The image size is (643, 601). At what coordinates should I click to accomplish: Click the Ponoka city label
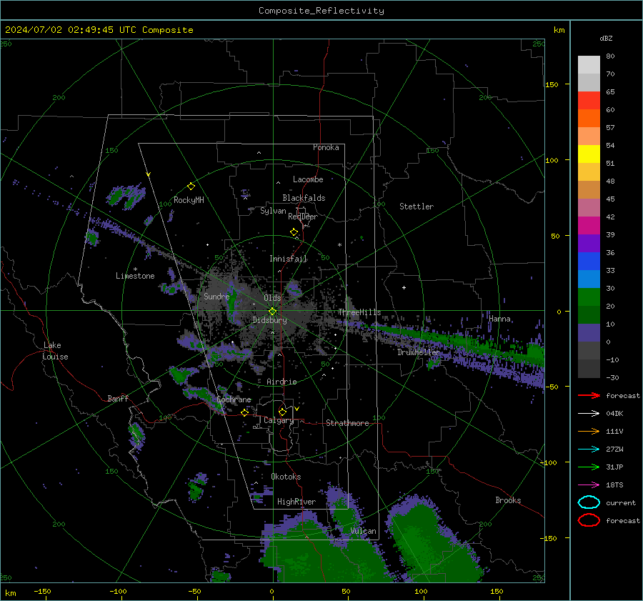326,147
